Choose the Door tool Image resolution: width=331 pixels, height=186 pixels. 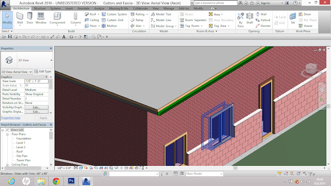point(30,19)
